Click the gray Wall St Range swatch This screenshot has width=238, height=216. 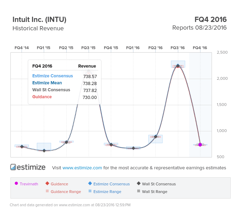click(139, 191)
